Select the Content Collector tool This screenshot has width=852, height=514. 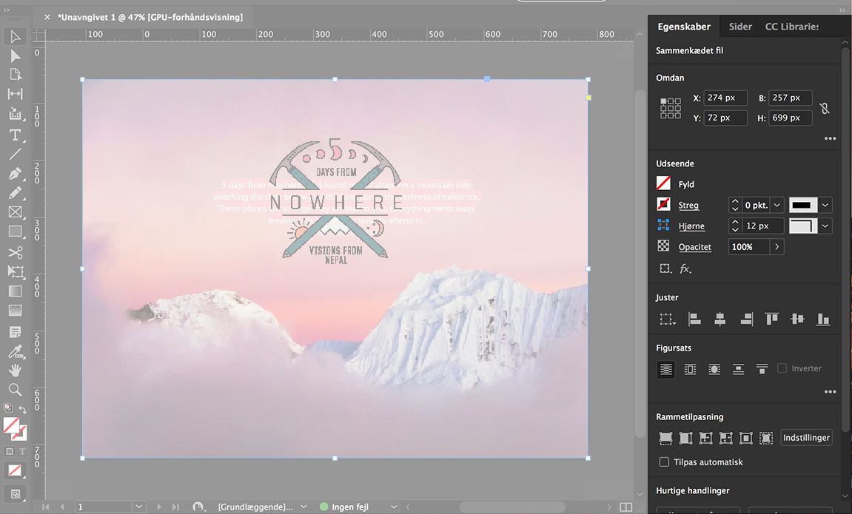(16, 113)
